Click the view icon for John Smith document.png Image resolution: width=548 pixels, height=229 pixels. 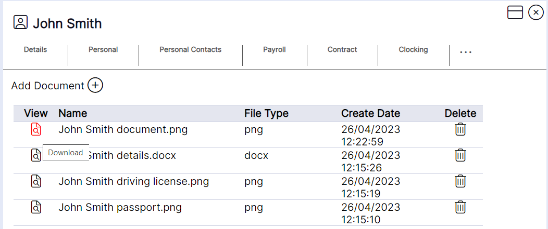pyautogui.click(x=35, y=129)
